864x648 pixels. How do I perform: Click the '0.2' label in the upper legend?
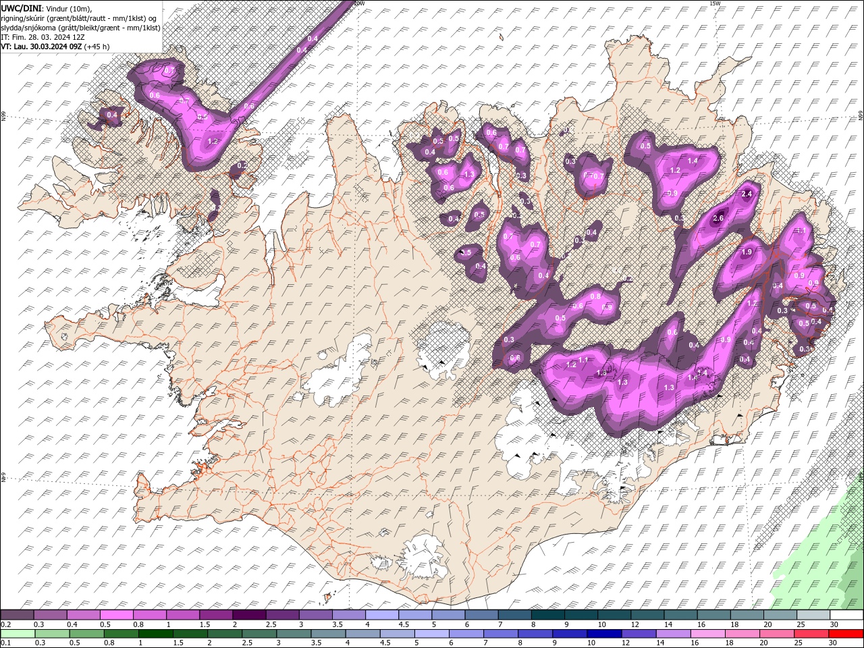pyautogui.click(x=5, y=624)
